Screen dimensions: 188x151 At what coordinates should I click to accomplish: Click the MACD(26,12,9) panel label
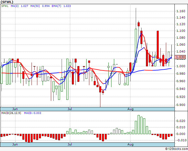[x=11, y=113]
